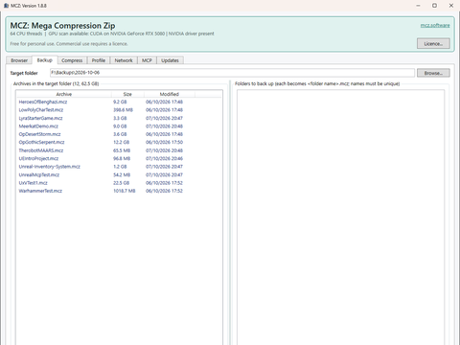Click the 398.6 MB size cell
Screen dimensions: 460x345
[123, 110]
